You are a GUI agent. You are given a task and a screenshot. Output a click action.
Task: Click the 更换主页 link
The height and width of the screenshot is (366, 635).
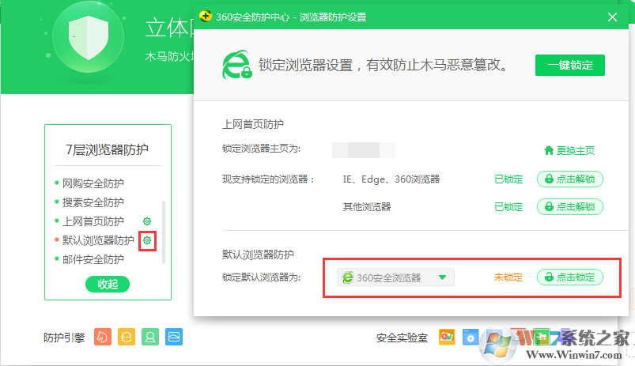(569, 151)
